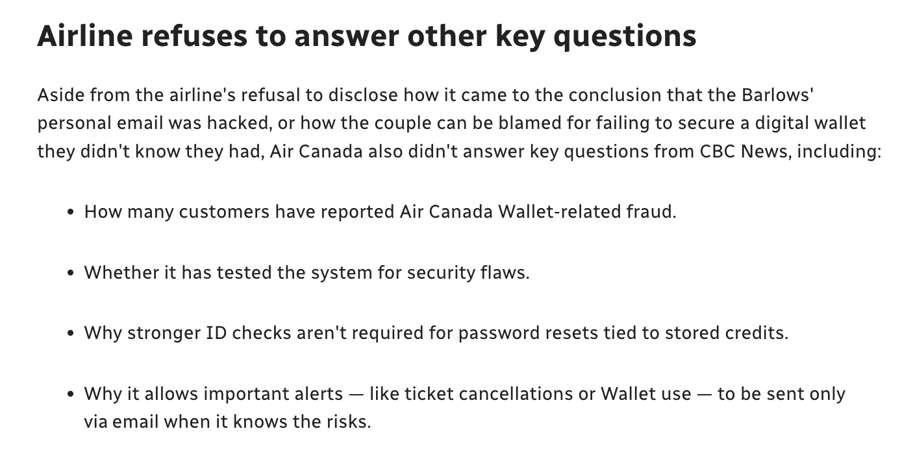Click the bullet about stronger ID checks

coord(436,333)
